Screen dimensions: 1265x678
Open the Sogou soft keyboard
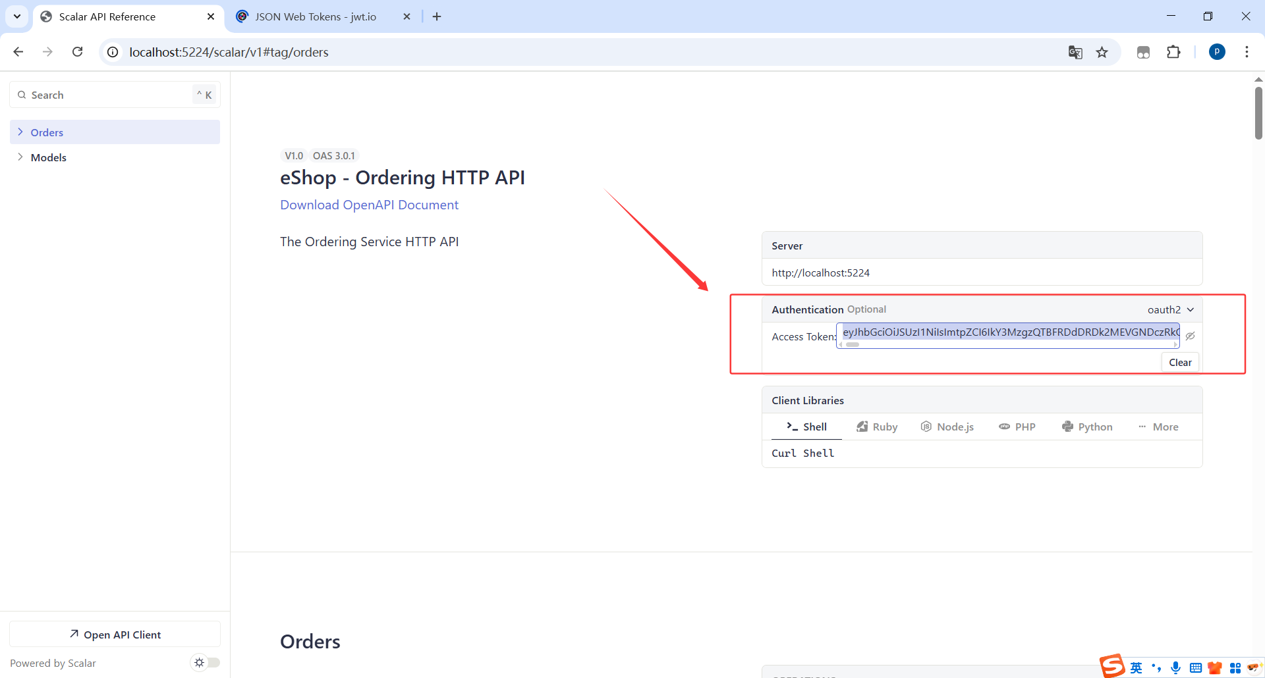click(1196, 668)
